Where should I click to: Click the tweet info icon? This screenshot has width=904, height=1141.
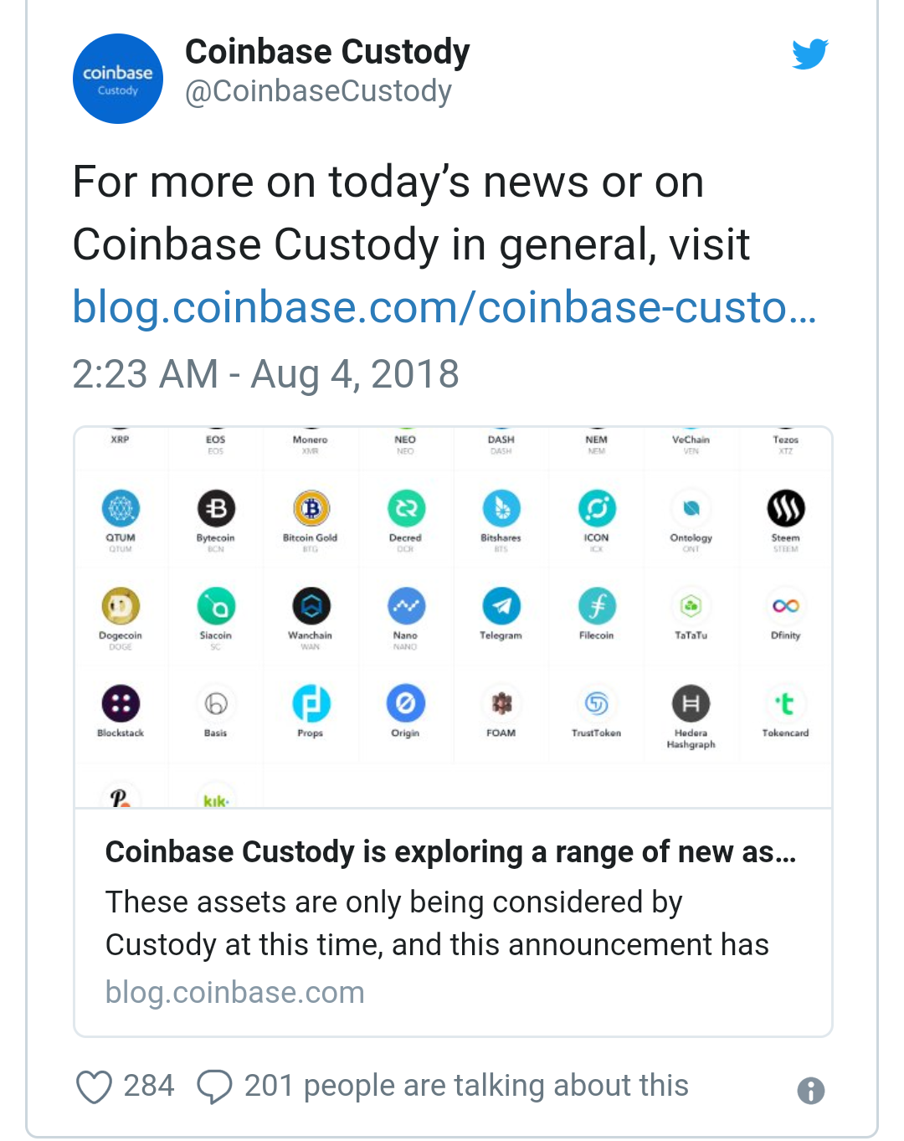click(x=810, y=1090)
